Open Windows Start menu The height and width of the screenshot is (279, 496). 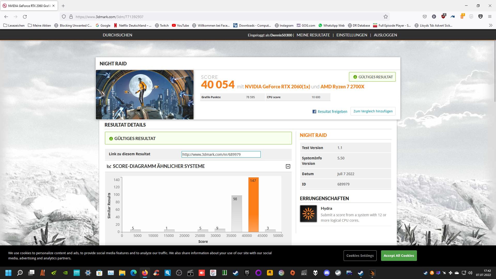(x=8, y=273)
